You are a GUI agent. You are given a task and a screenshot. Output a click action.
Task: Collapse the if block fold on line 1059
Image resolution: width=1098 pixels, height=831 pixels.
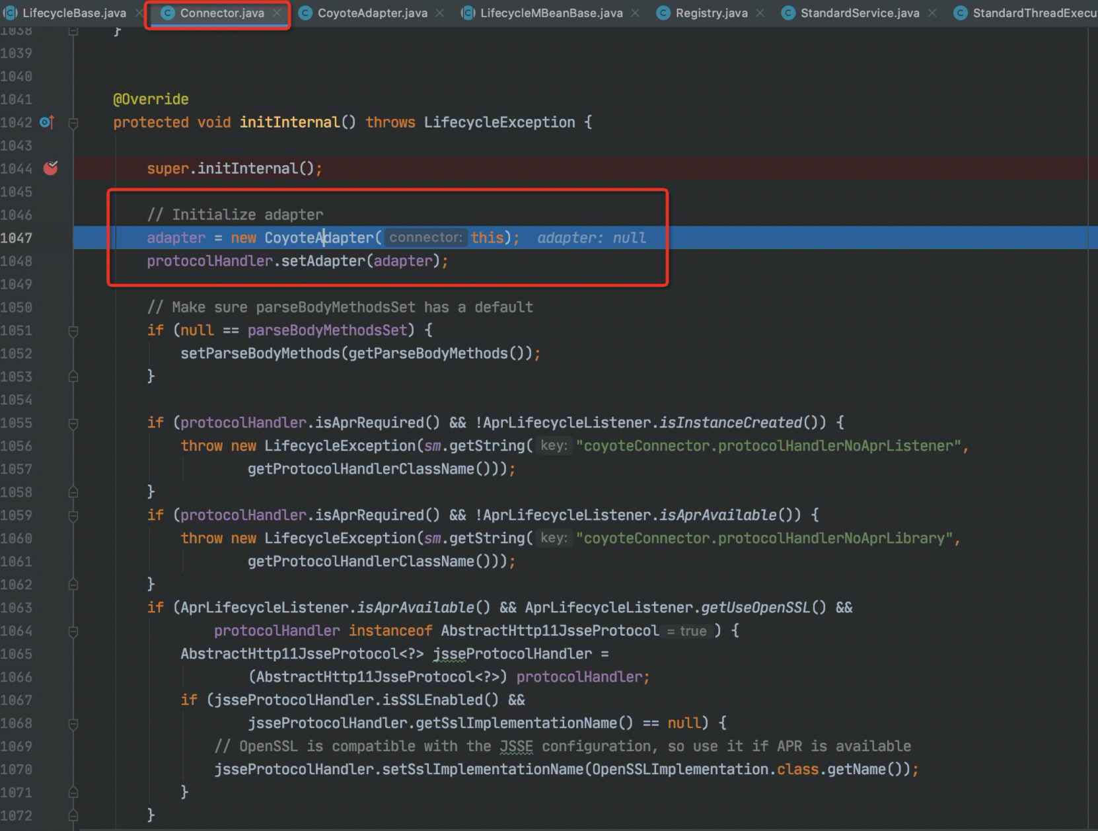[73, 515]
